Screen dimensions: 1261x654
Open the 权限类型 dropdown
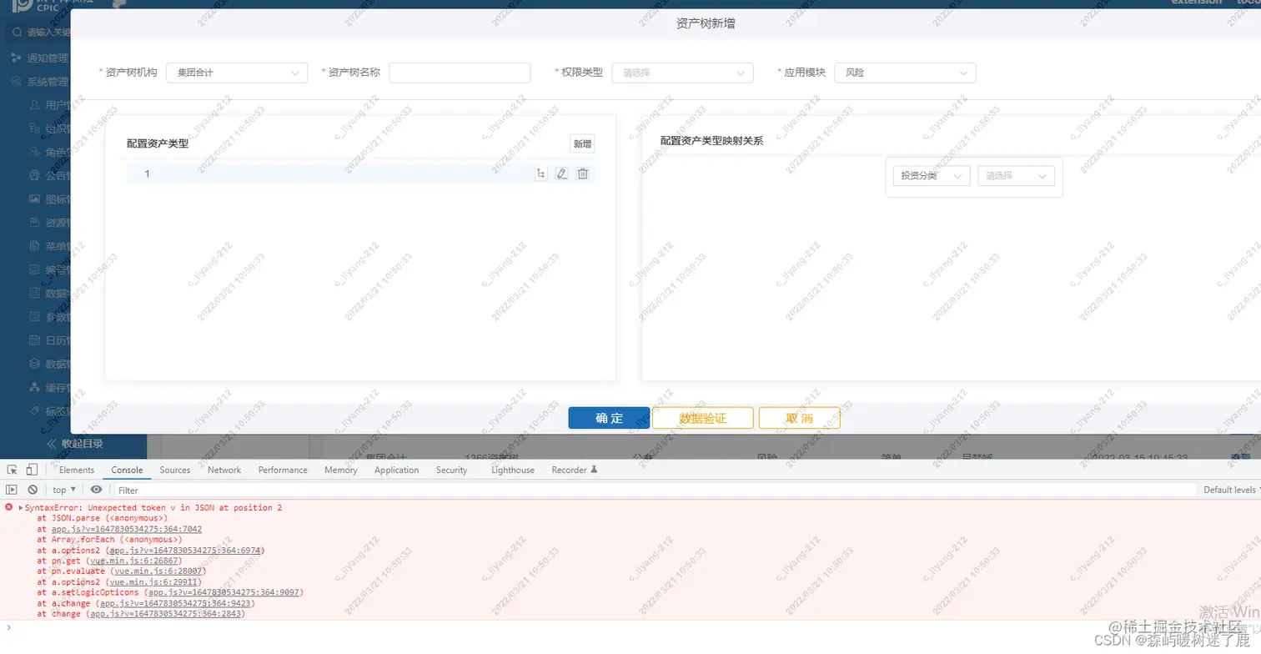(682, 73)
